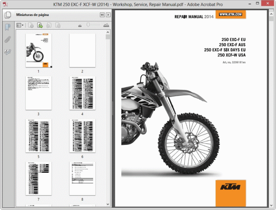Click the '250 EXC-F SIX DAYS EU' text
Viewport: 276px width, 210px height.
[225, 50]
